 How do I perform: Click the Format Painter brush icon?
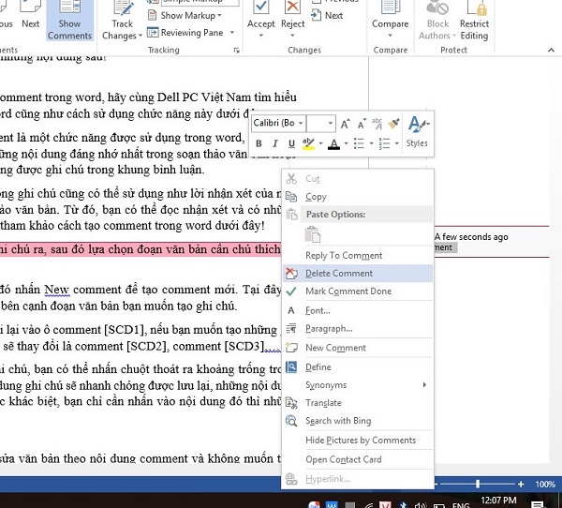coord(394,124)
